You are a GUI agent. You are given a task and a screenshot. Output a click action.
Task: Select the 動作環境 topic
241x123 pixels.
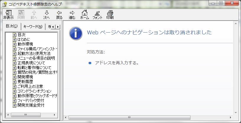(x=25, y=44)
